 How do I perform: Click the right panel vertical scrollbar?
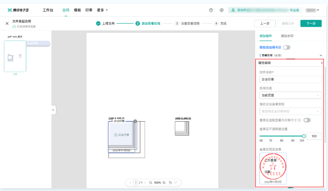click(x=325, y=105)
